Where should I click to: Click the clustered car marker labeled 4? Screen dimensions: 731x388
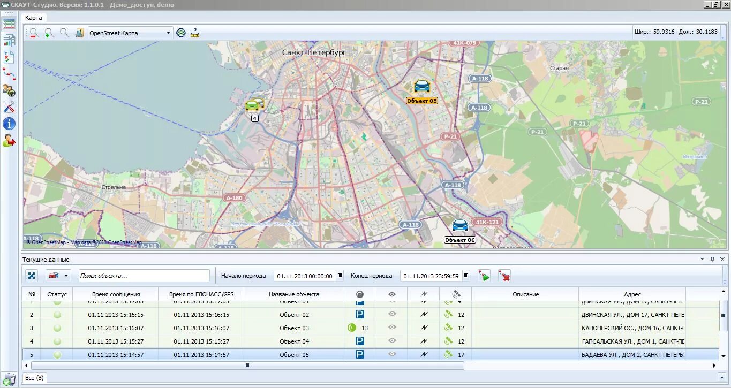point(254,105)
